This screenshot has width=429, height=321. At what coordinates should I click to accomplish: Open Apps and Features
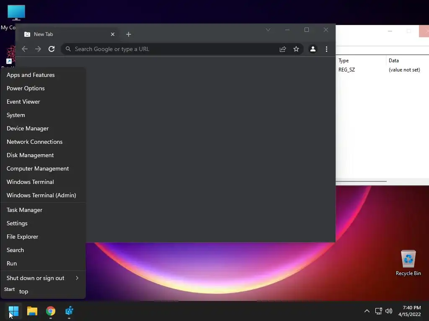pyautogui.click(x=43, y=75)
